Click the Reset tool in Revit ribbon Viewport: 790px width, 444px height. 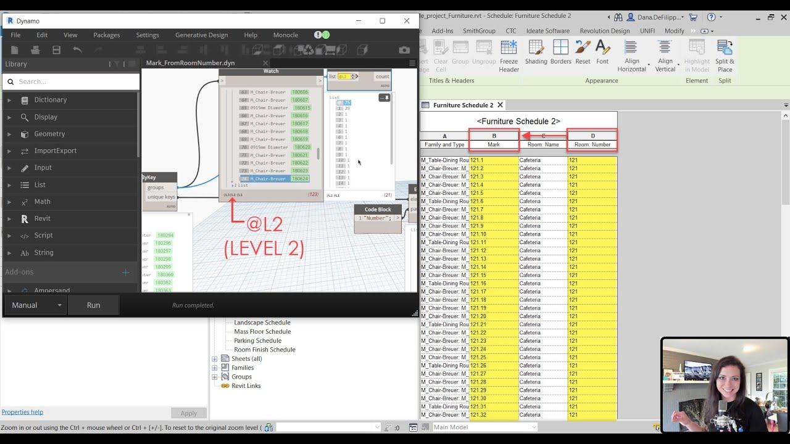pyautogui.click(x=583, y=52)
